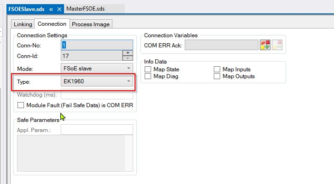Screen dimensions: 334x184
Task: Switch to the Linking tab
Action: [23, 24]
